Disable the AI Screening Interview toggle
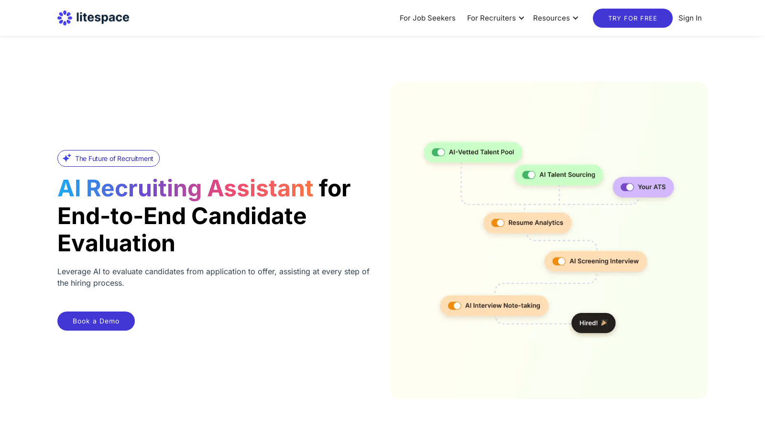 pos(559,261)
